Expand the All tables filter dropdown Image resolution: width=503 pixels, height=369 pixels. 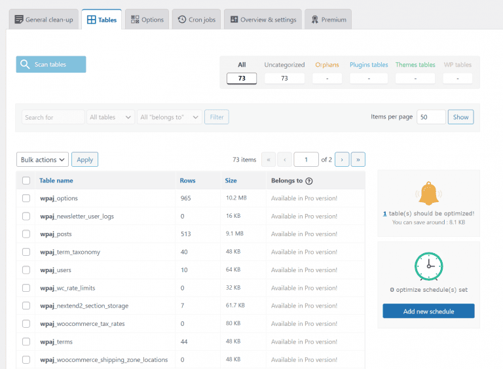click(x=111, y=117)
